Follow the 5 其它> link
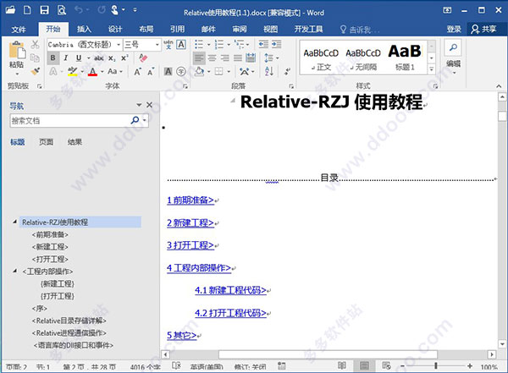This screenshot has height=373, width=508. pos(182,335)
